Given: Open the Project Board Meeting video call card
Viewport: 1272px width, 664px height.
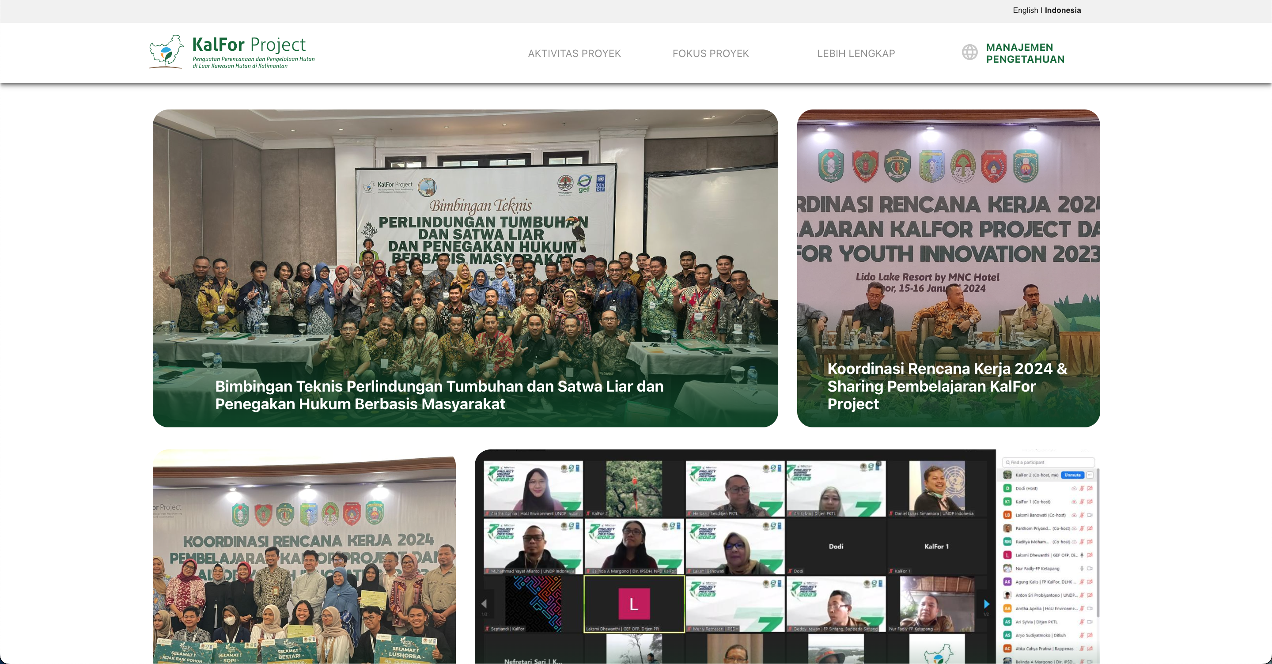Looking at the screenshot, I should (787, 556).
